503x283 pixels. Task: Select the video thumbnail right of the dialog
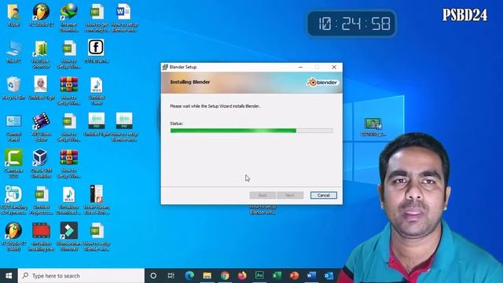point(373,127)
